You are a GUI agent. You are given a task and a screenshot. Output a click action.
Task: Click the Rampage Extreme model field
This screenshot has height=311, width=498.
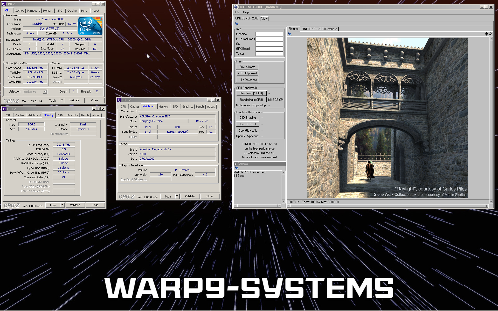click(163, 121)
